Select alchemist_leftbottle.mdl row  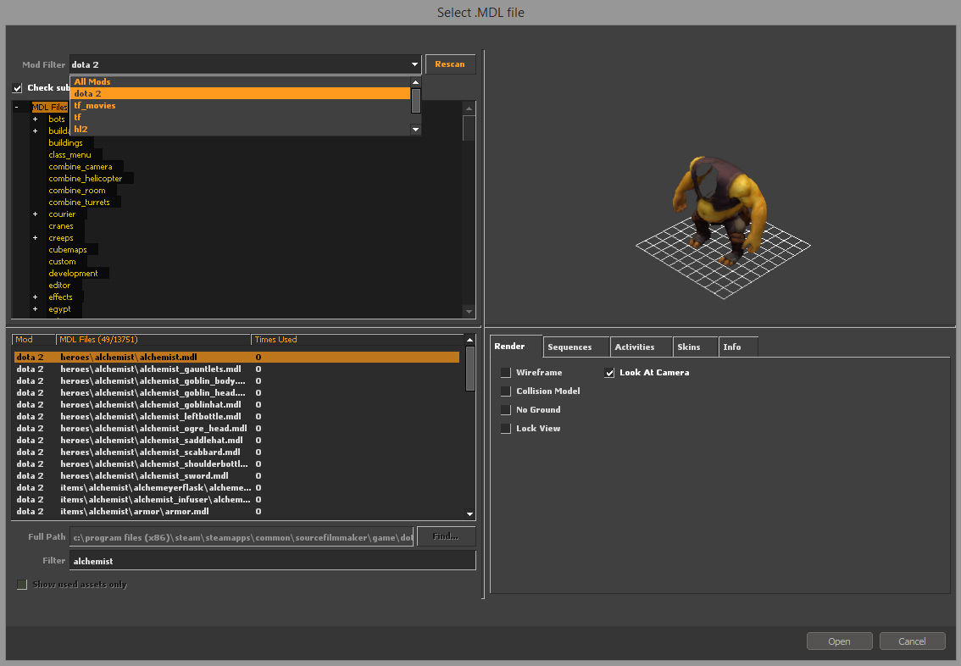pyautogui.click(x=236, y=417)
